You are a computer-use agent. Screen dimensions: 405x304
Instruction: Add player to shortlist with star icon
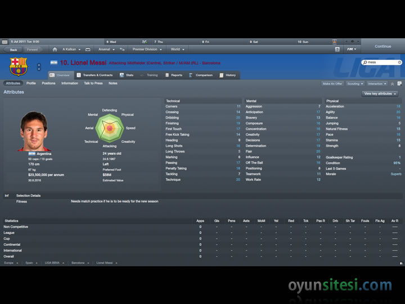click(x=393, y=83)
